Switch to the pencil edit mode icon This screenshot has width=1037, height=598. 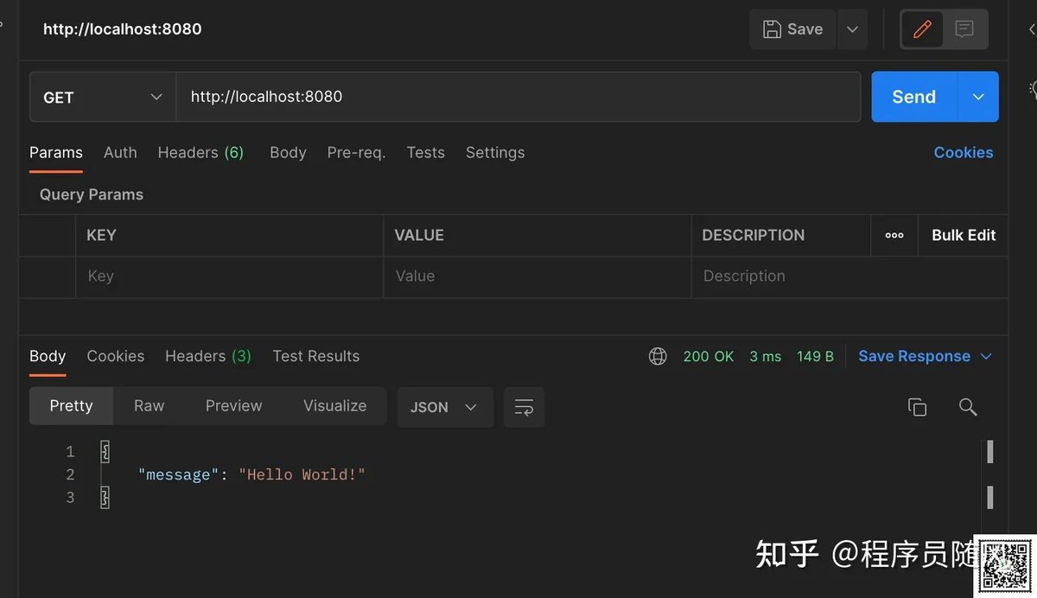pyautogui.click(x=922, y=29)
